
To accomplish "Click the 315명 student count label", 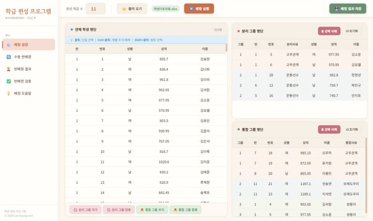I will 218,30.
